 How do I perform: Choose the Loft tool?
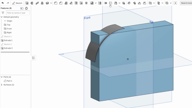pos(42,3)
